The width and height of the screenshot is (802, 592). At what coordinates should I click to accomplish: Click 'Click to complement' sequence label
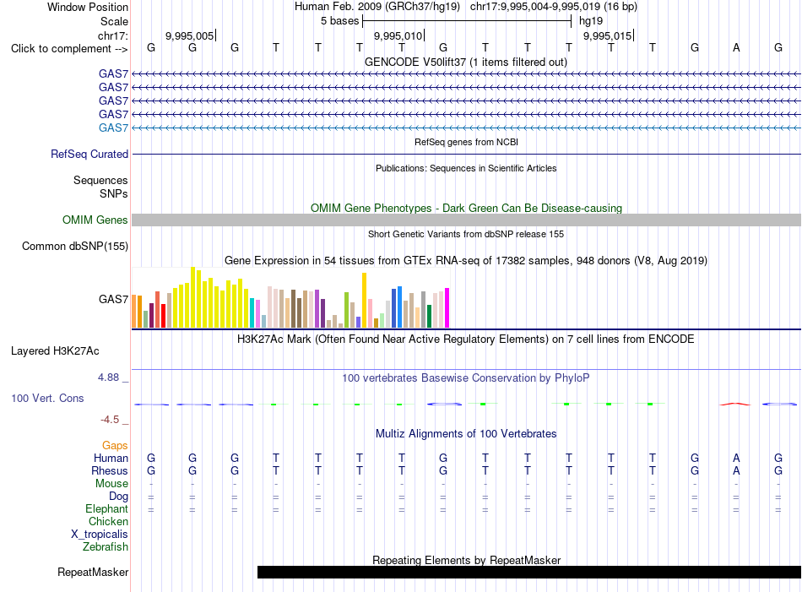pos(69,49)
